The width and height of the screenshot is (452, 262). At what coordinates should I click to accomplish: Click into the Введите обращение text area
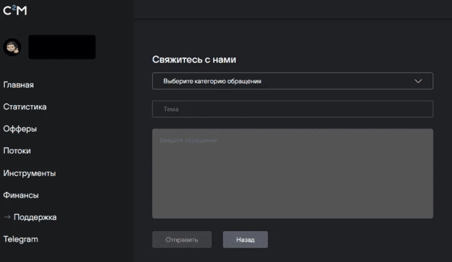coord(293,174)
